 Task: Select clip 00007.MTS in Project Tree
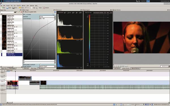click(x=11, y=39)
